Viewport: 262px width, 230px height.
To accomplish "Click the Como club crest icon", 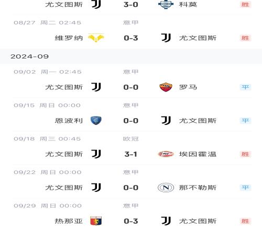I will (166, 4).
